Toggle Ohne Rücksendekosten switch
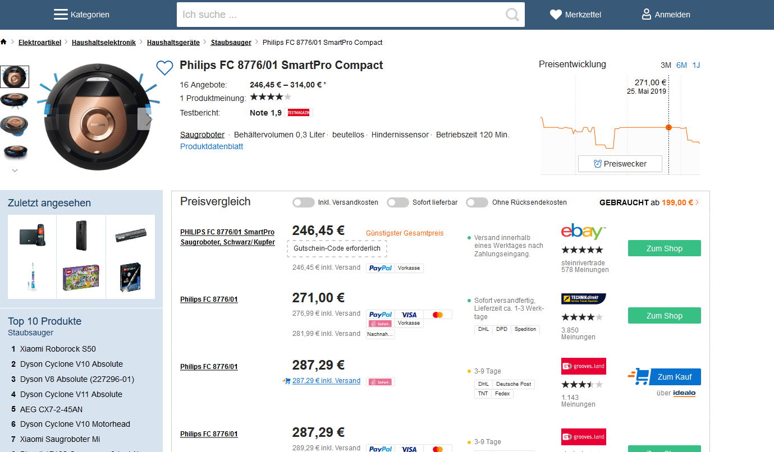 pos(477,202)
